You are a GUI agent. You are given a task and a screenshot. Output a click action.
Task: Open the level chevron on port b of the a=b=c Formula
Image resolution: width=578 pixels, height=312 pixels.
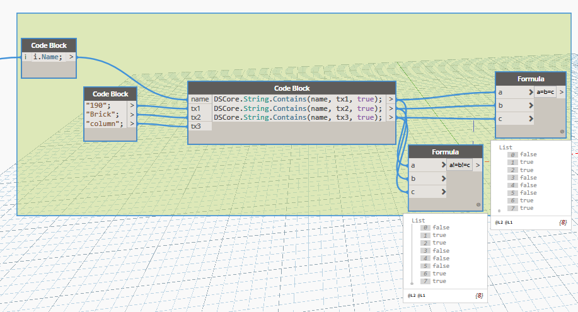coord(531,105)
